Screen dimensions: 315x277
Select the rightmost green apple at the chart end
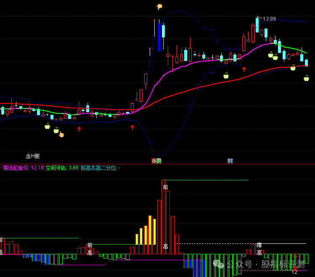[x=306, y=78]
